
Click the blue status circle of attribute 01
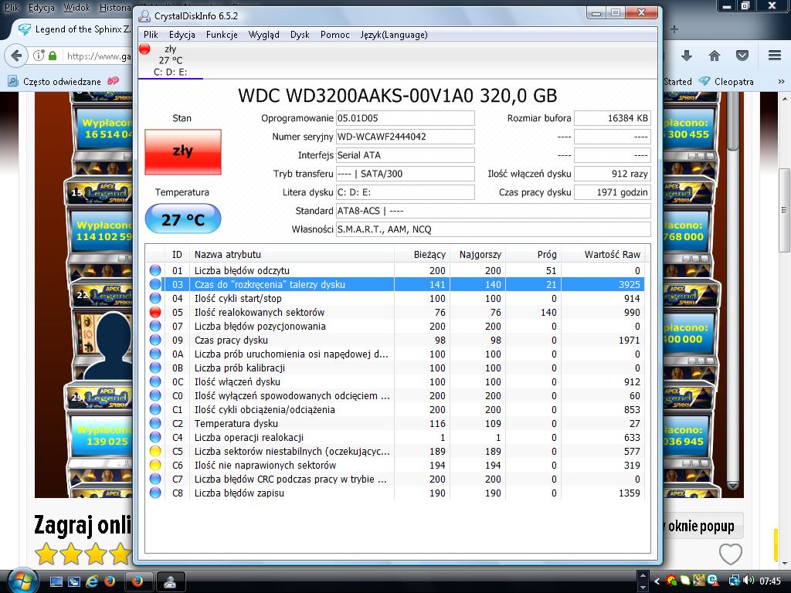click(155, 271)
